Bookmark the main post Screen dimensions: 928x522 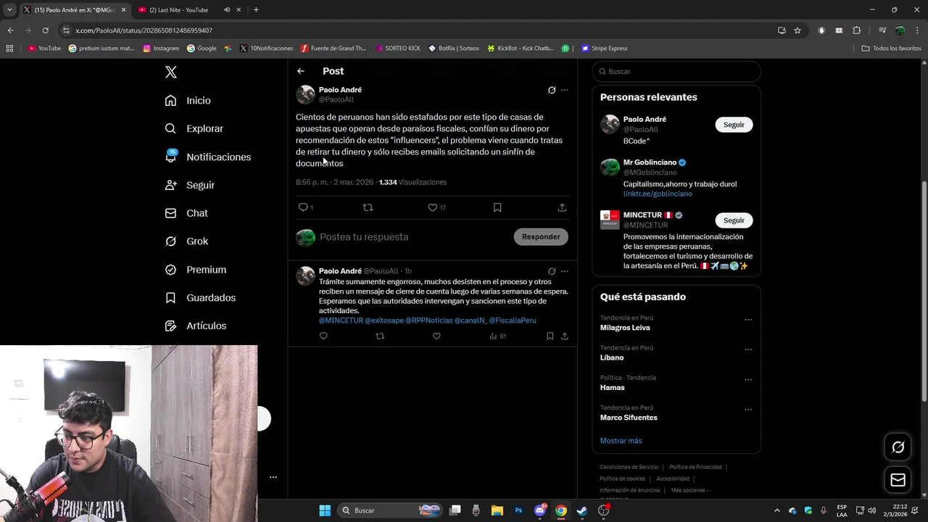497,207
